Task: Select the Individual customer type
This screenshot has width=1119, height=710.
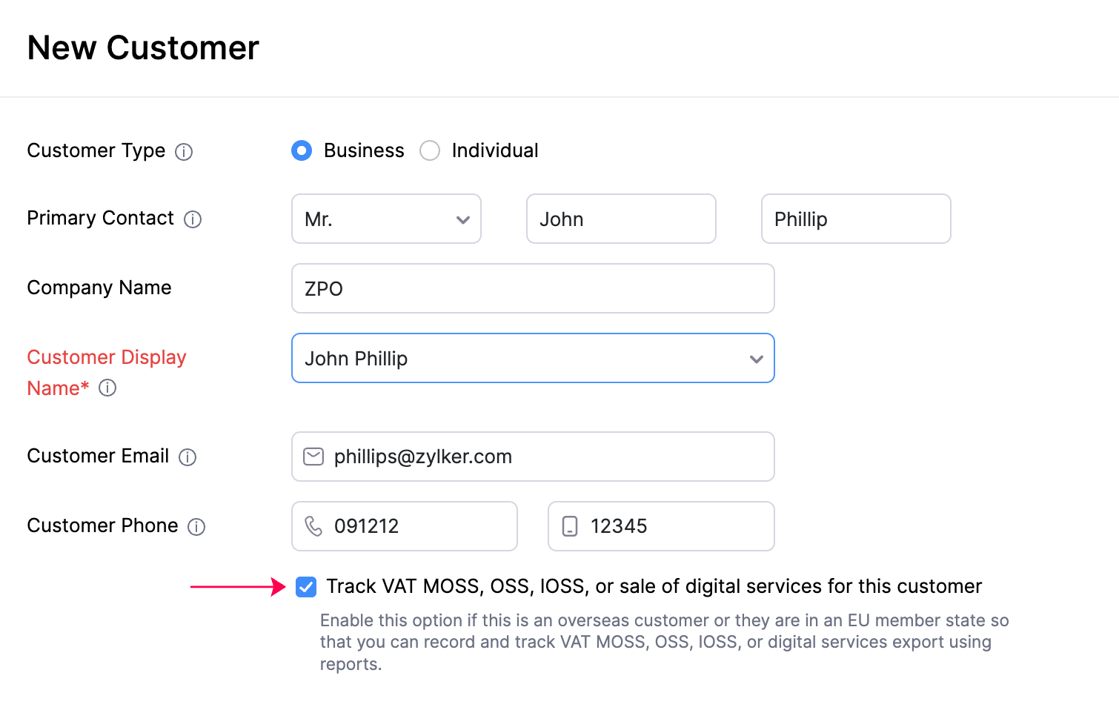Action: pos(430,151)
